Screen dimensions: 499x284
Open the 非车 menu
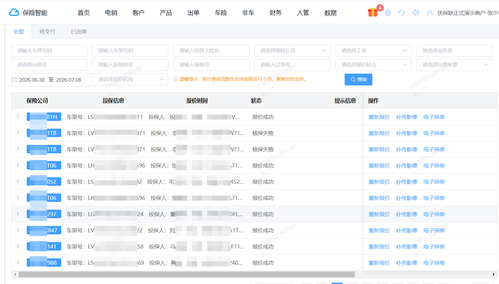248,13
